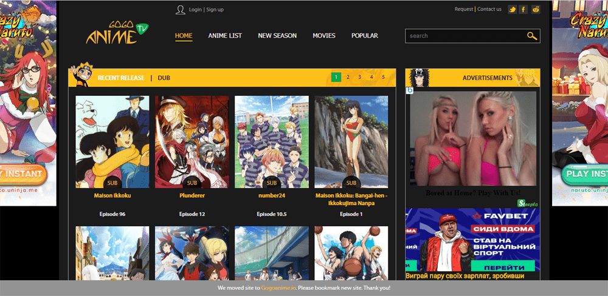The height and width of the screenshot is (296, 608).
Task: Click the right Crazy Naruto side banner
Action: [x=580, y=103]
